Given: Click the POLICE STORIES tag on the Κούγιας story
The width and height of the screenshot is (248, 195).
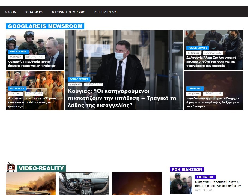Looking at the screenshot, I should 79,79.
